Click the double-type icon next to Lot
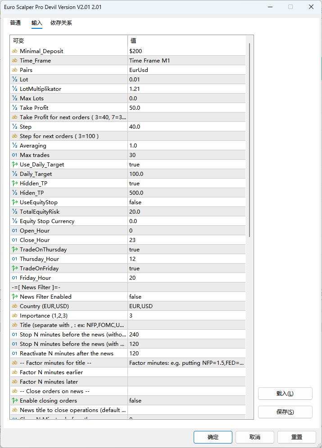The height and width of the screenshot is (448, 322). coord(14,80)
